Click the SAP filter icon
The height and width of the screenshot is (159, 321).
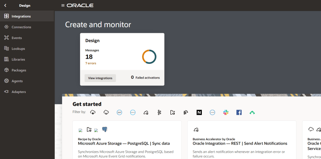pos(119,112)
